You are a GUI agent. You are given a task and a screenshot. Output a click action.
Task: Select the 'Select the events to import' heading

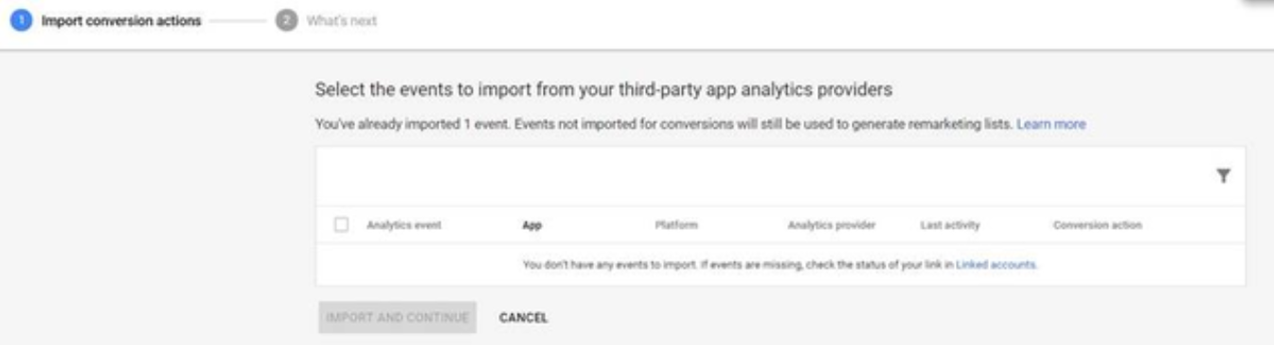click(604, 91)
